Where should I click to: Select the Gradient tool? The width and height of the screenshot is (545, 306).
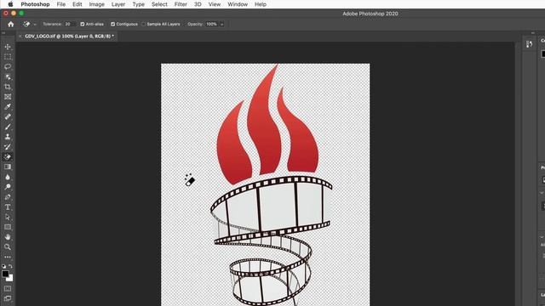coord(8,167)
